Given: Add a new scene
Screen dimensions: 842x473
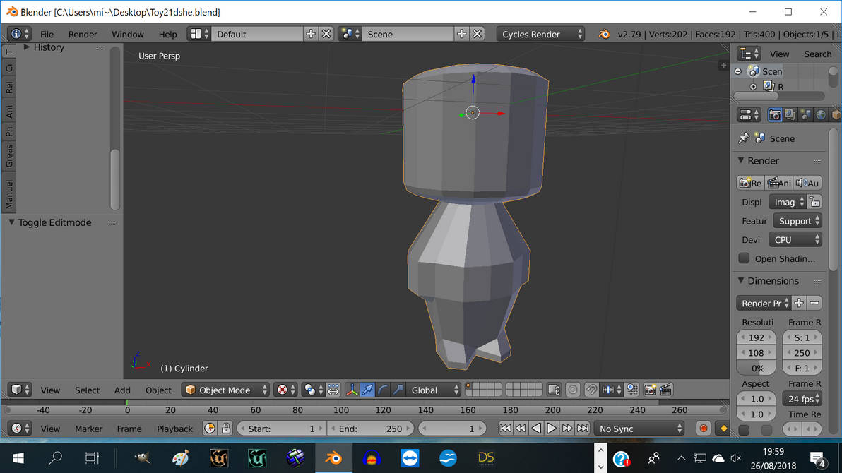Looking at the screenshot, I should [461, 34].
